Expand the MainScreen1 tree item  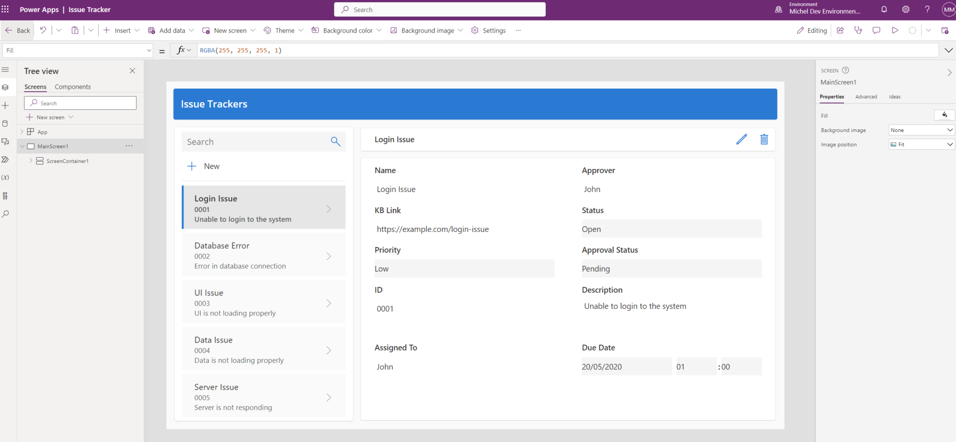pyautogui.click(x=22, y=146)
